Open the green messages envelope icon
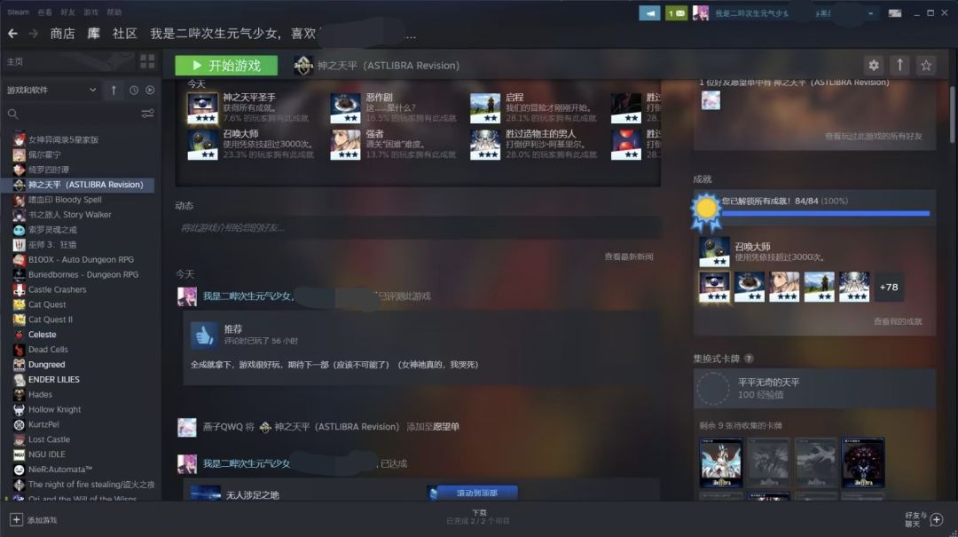 (x=676, y=12)
